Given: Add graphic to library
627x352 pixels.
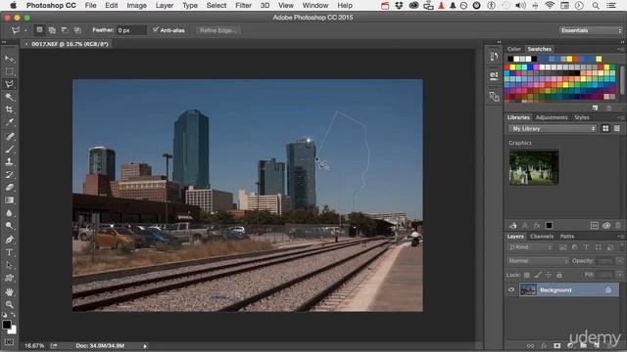Looking at the screenshot, I should pos(512,226).
